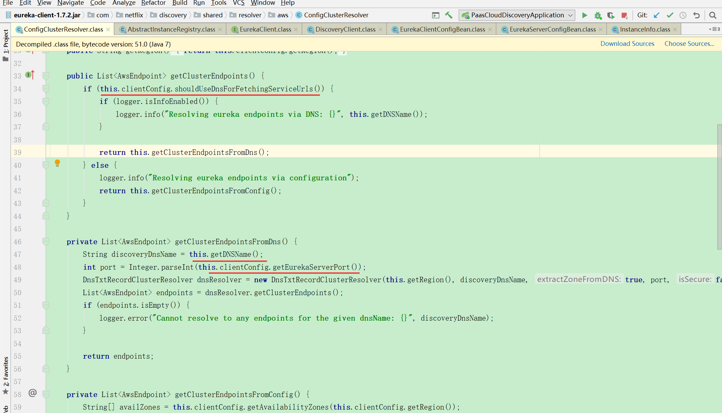Viewport: 722px width, 413px height.
Task: Click the Choose Sources... link
Action: 689,44
